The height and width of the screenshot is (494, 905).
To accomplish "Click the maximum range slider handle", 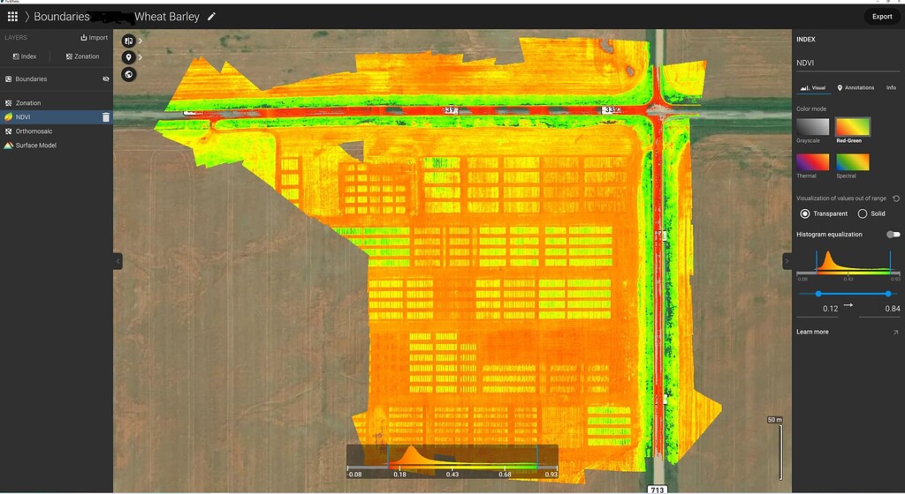I will point(887,294).
